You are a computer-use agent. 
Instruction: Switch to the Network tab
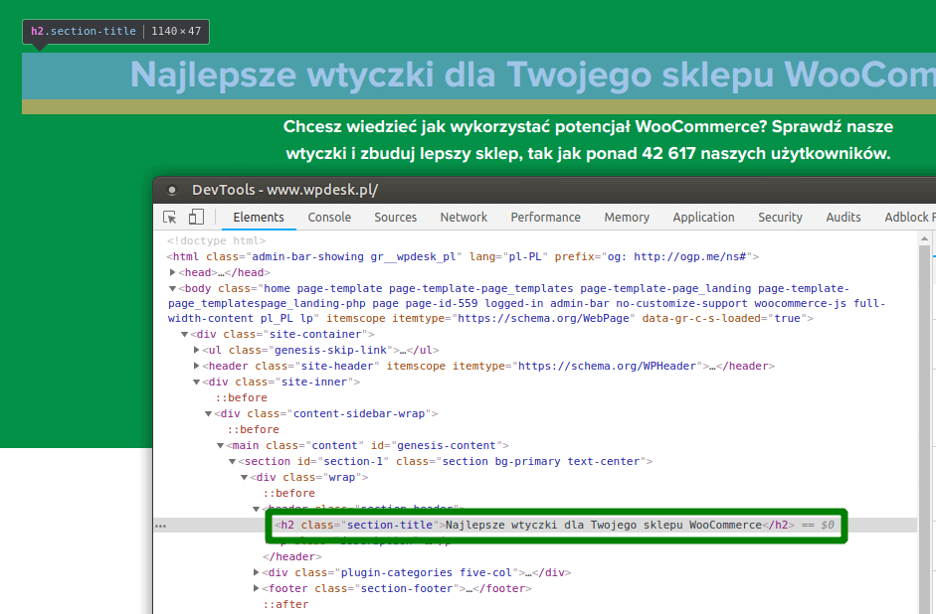click(464, 217)
